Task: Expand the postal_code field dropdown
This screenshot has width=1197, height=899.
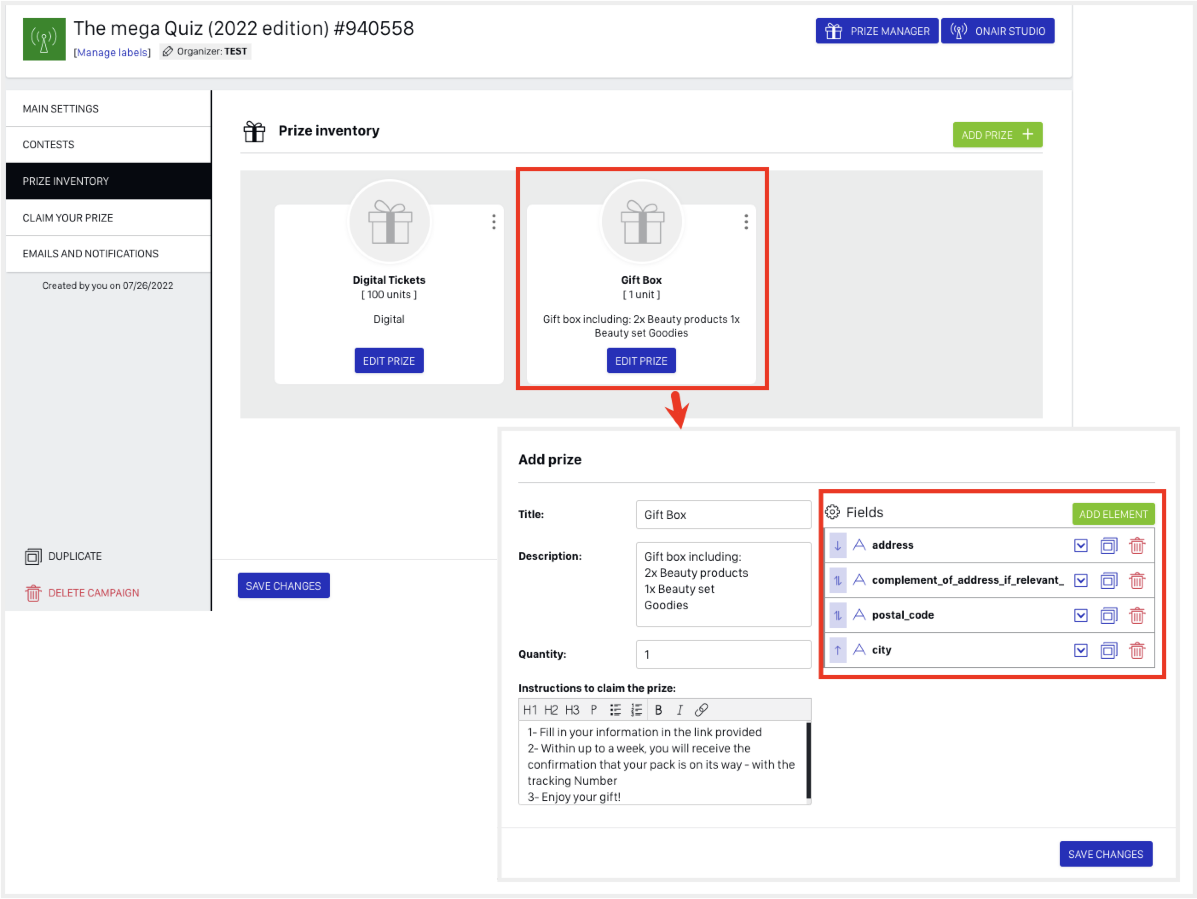Action: pos(1081,616)
